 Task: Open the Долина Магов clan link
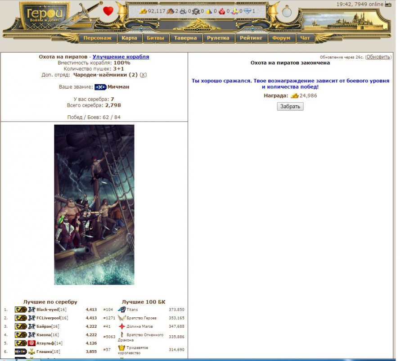pos(140,327)
